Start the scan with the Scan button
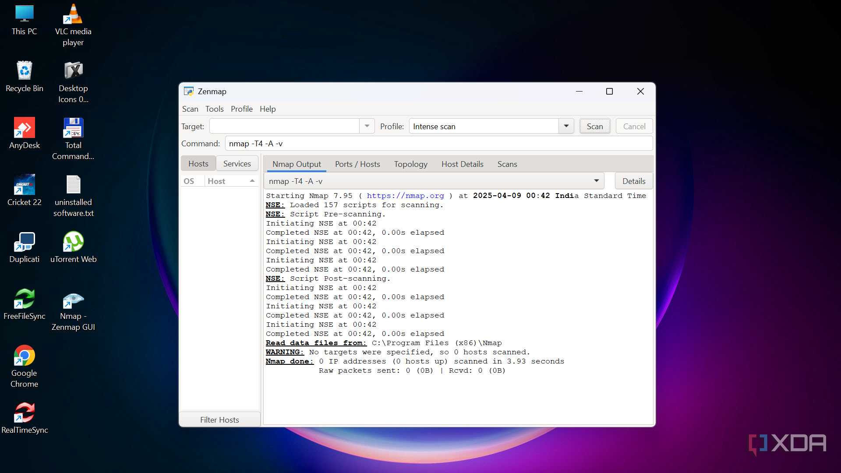The height and width of the screenshot is (473, 841). (x=595, y=126)
